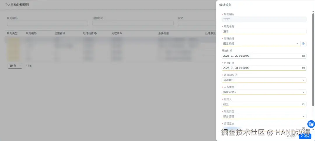Image resolution: width=315 pixels, height=141 pixels.
Task: Click the help icon in 处理动作 table header
Action: point(95,33)
